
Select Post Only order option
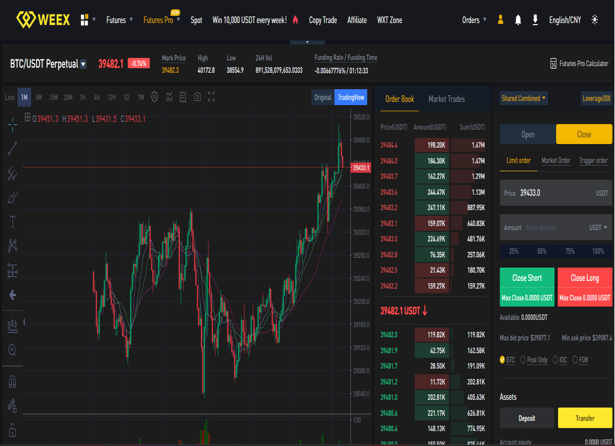click(534, 360)
